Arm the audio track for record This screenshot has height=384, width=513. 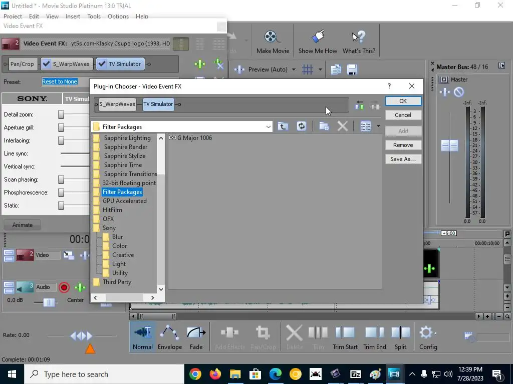(x=64, y=287)
